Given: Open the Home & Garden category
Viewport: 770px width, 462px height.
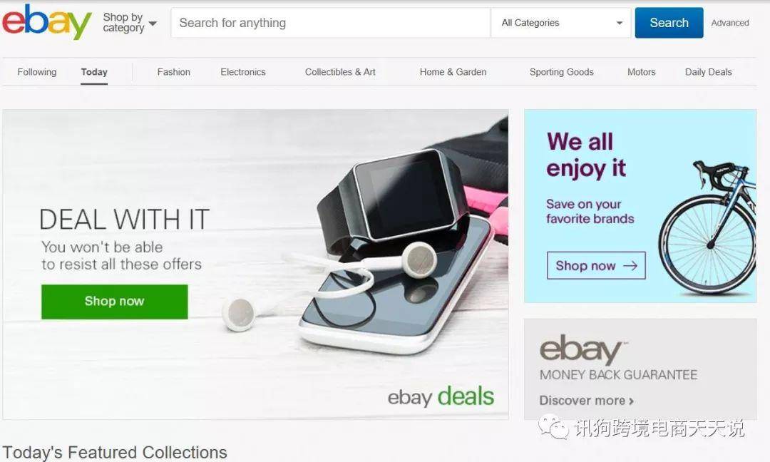Looking at the screenshot, I should click(453, 72).
